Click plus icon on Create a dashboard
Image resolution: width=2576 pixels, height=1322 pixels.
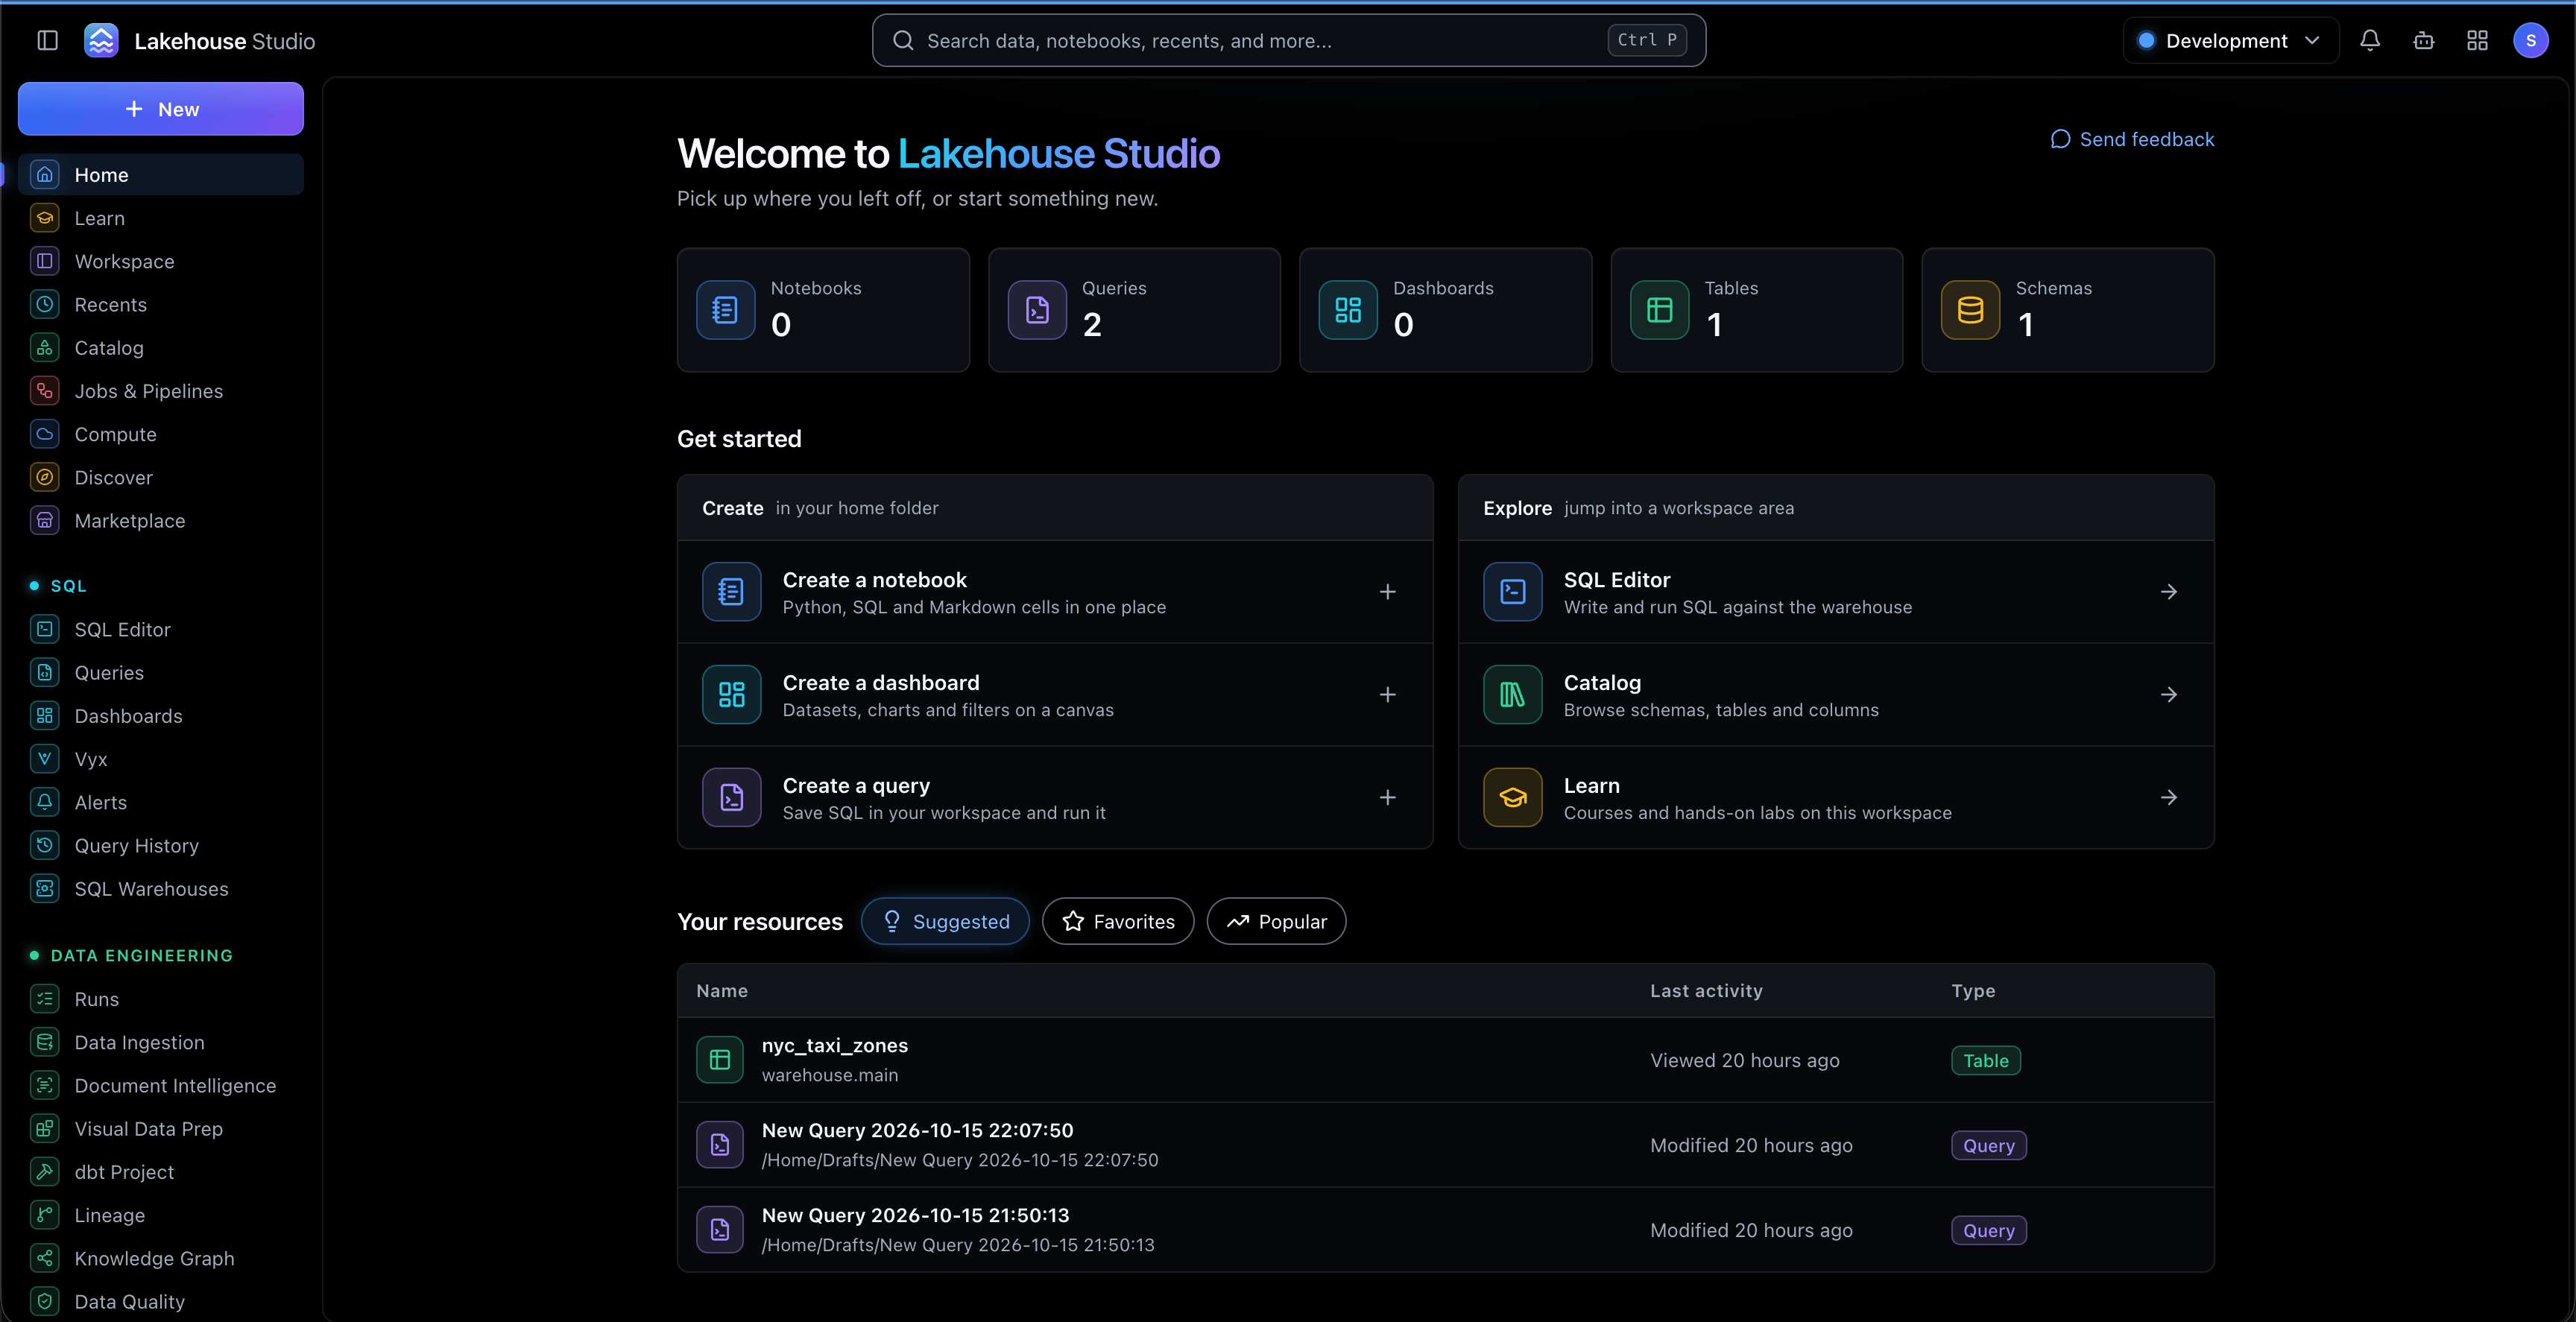1388,695
